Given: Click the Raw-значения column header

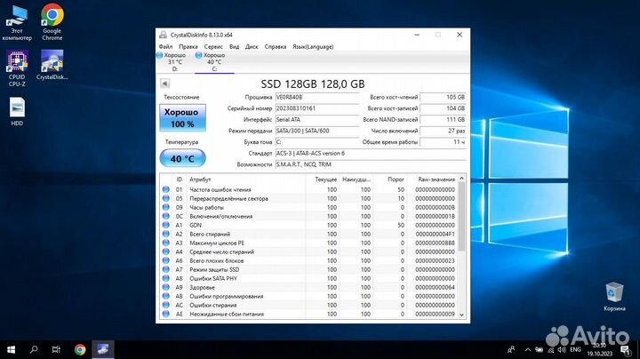Looking at the screenshot, I should pos(436,179).
